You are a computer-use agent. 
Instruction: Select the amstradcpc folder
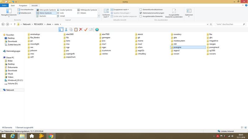pyautogui.click(x=34, y=34)
